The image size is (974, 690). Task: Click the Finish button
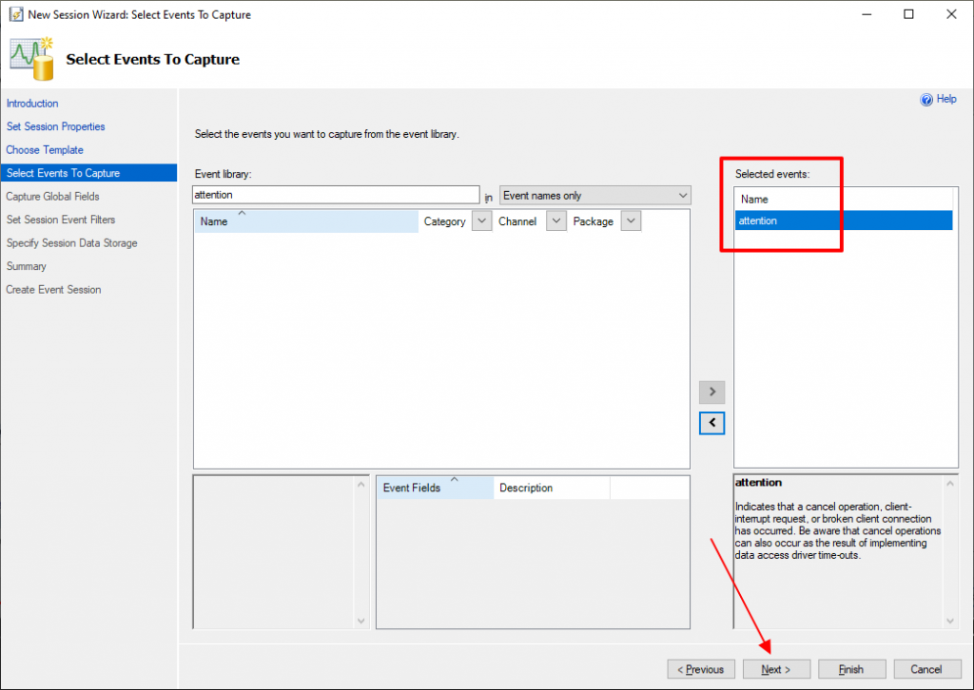[851, 669]
